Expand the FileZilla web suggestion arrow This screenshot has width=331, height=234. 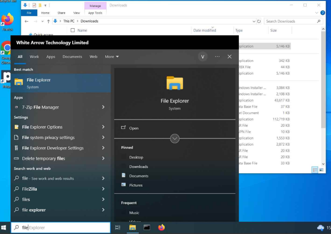coord(103,189)
